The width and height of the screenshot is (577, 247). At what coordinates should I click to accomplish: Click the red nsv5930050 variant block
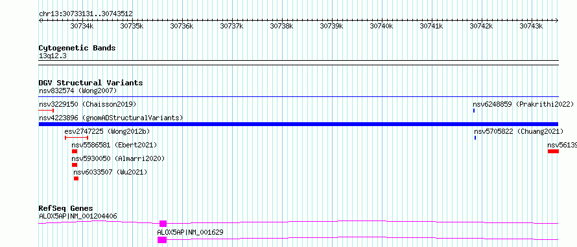click(75, 165)
